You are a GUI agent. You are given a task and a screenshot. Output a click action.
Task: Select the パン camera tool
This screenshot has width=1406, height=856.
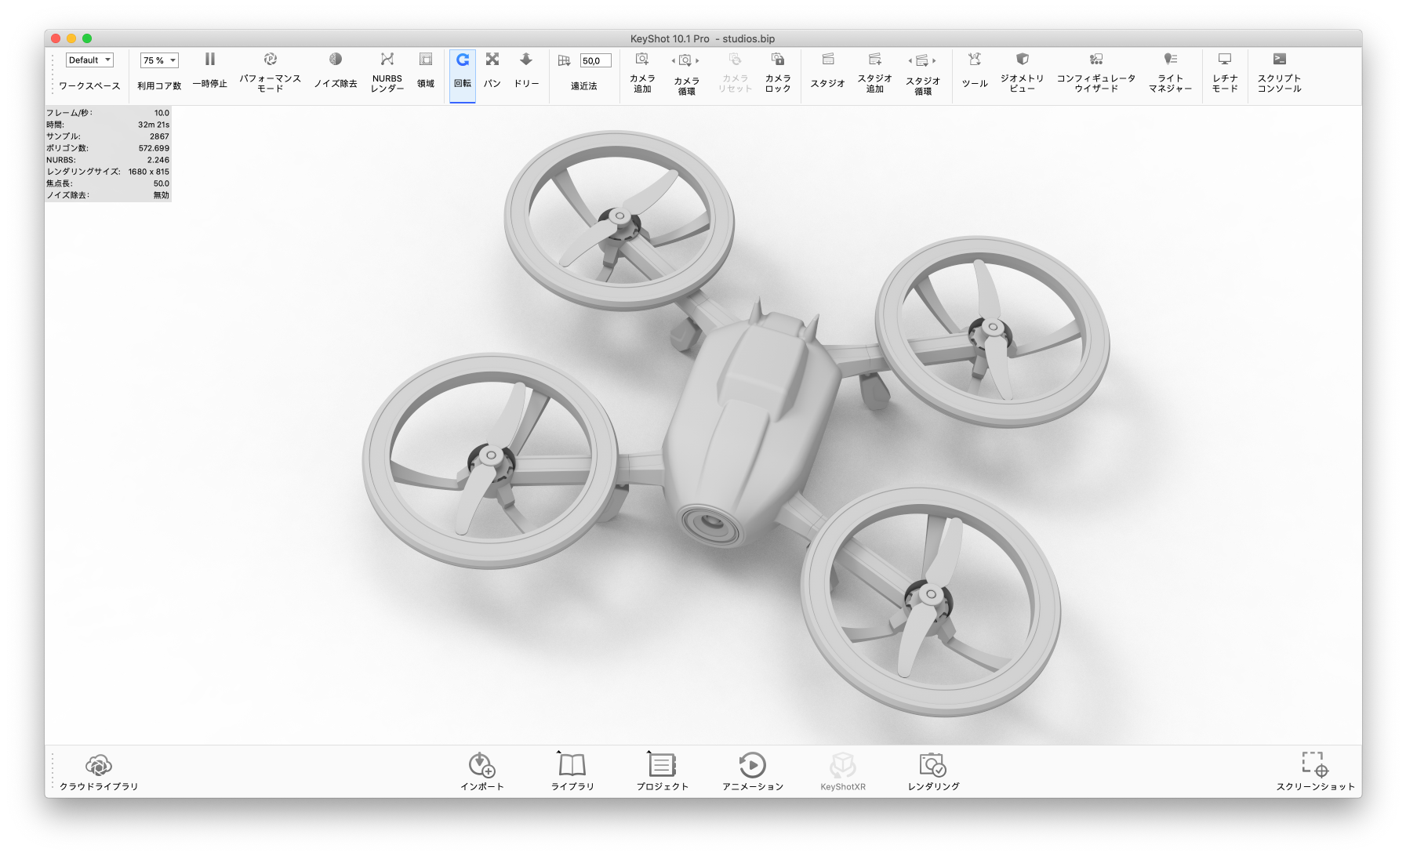click(492, 71)
